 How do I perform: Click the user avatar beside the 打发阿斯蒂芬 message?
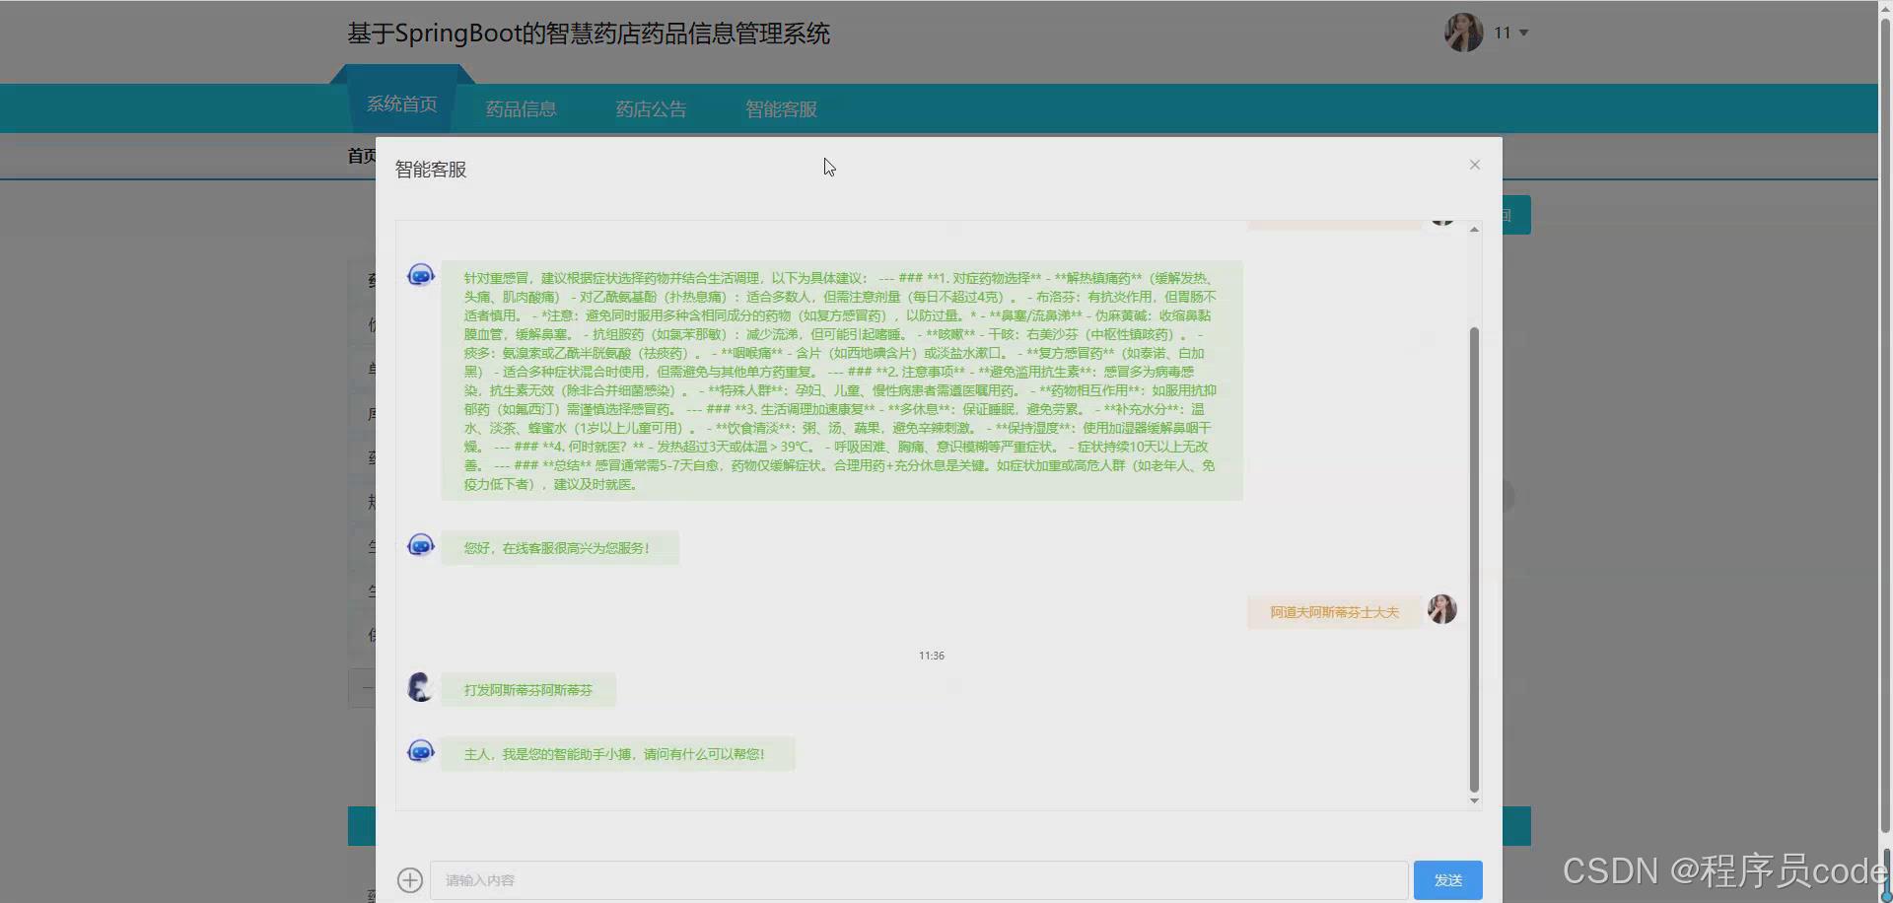421,688
